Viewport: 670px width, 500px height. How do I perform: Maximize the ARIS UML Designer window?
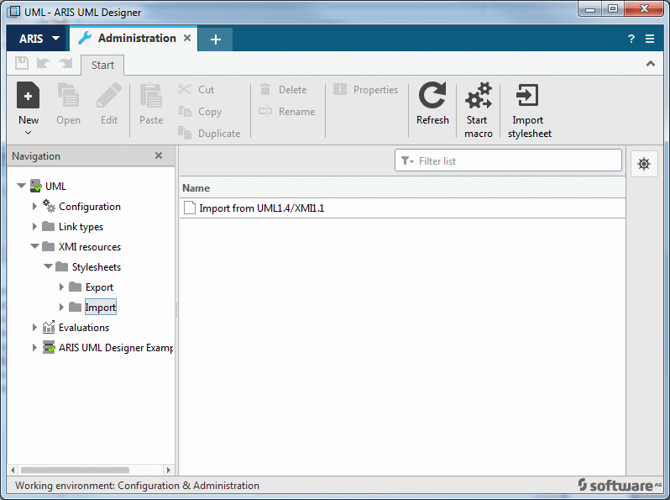coord(613,9)
